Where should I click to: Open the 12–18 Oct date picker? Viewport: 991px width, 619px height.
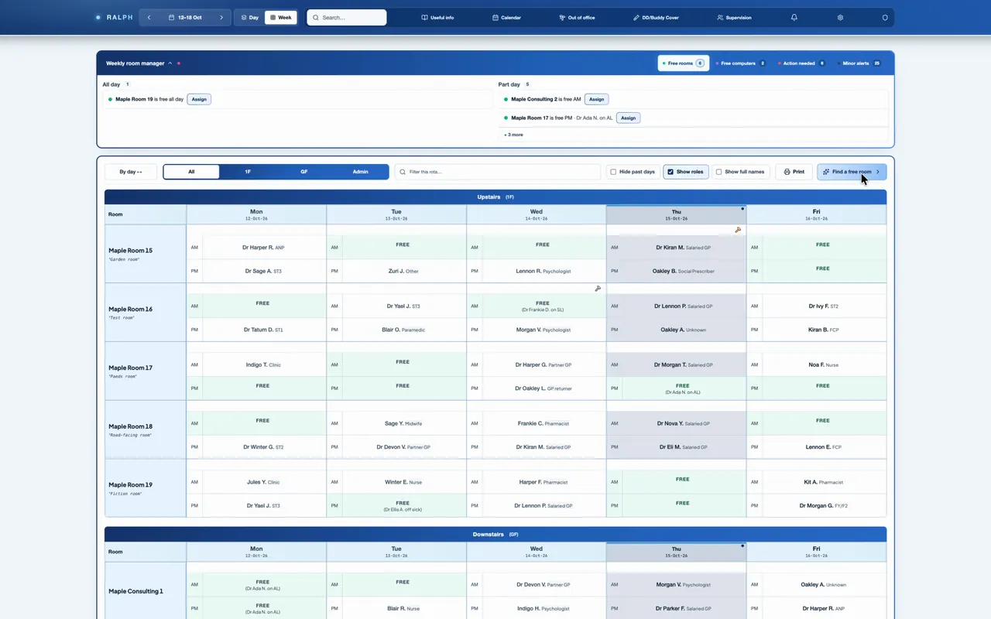[x=185, y=17]
